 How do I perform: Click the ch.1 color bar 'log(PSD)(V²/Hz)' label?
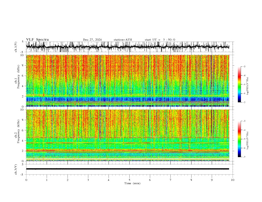coord(248,86)
